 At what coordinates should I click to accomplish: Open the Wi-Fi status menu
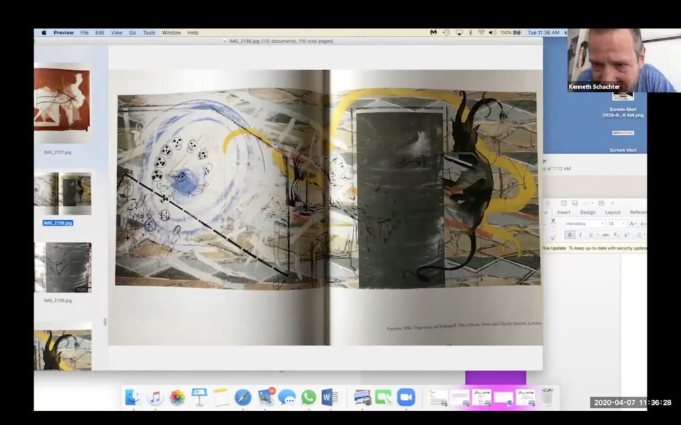click(x=481, y=33)
